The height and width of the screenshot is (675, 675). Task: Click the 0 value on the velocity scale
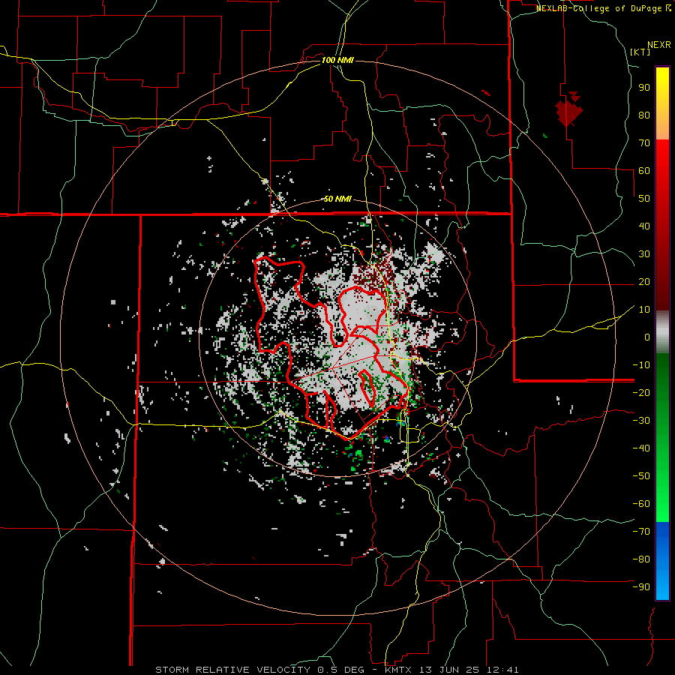click(647, 337)
